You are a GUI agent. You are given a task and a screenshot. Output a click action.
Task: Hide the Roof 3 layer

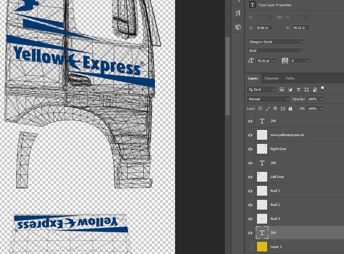tap(250, 219)
